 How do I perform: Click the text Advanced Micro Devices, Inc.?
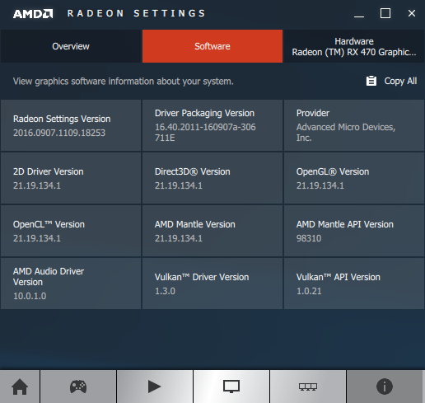click(346, 133)
